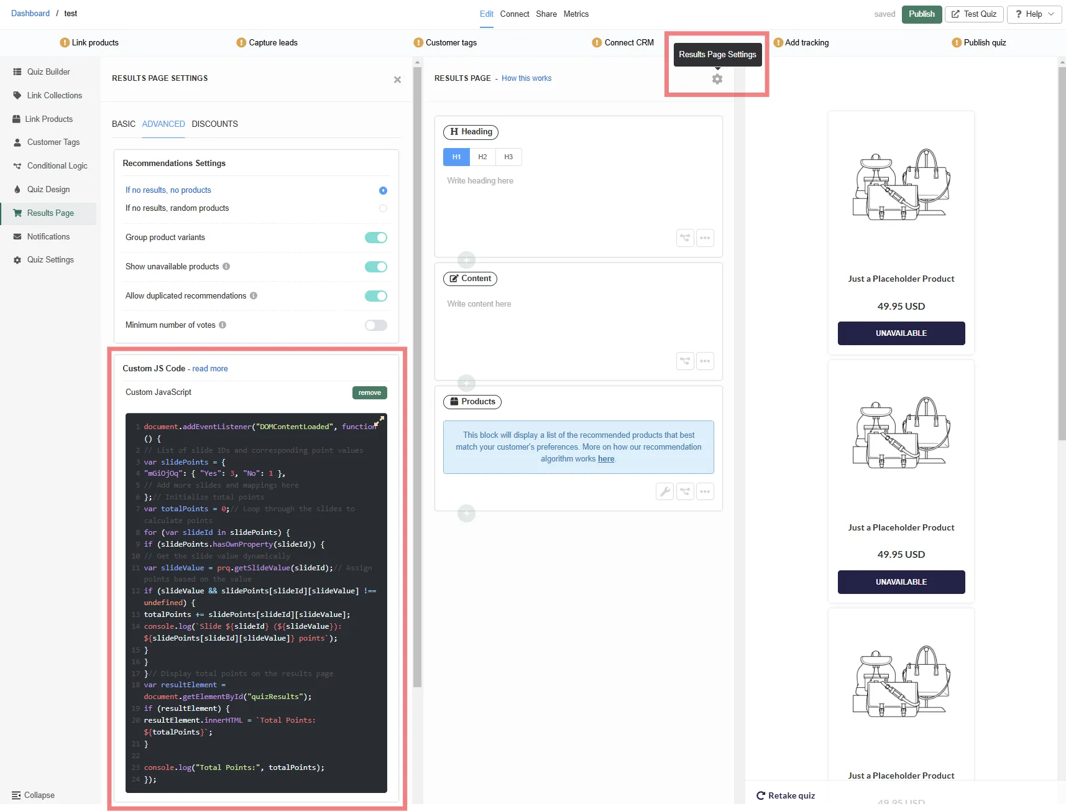Click the Publish button

click(921, 14)
